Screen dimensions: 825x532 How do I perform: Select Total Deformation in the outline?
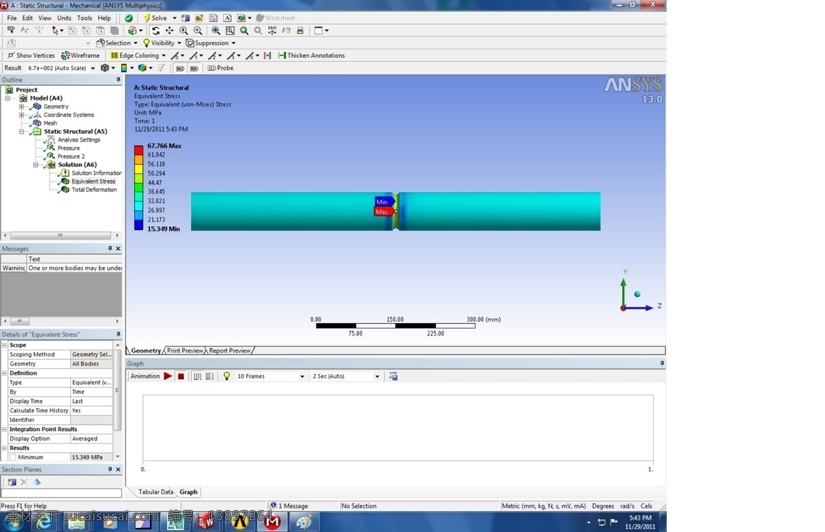click(x=94, y=190)
